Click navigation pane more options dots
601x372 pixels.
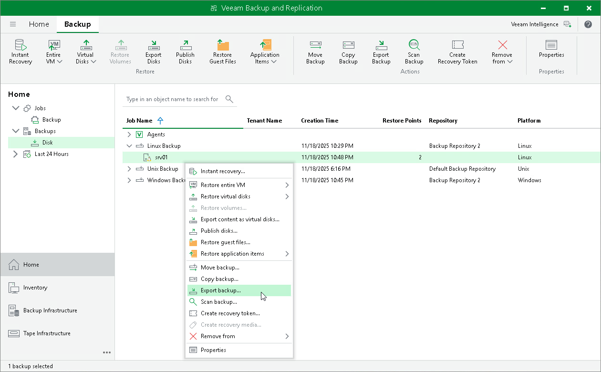tap(107, 352)
